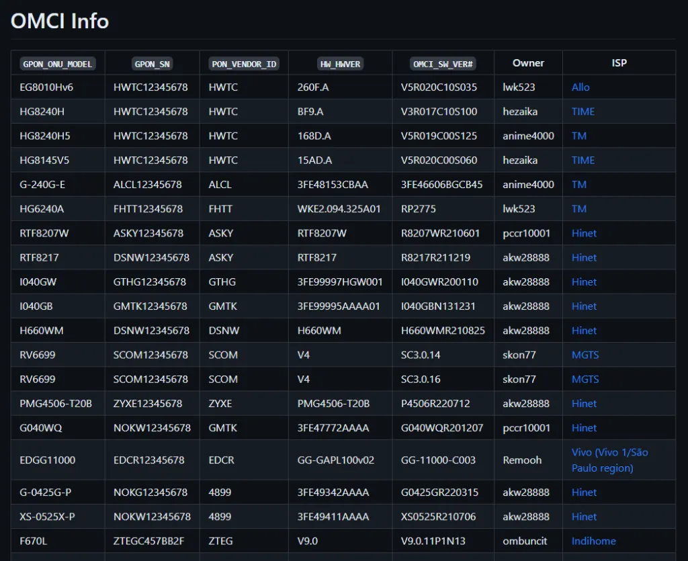688x561 pixels.
Task: Open Hinet link in G-0425G-P row
Action: click(x=584, y=492)
